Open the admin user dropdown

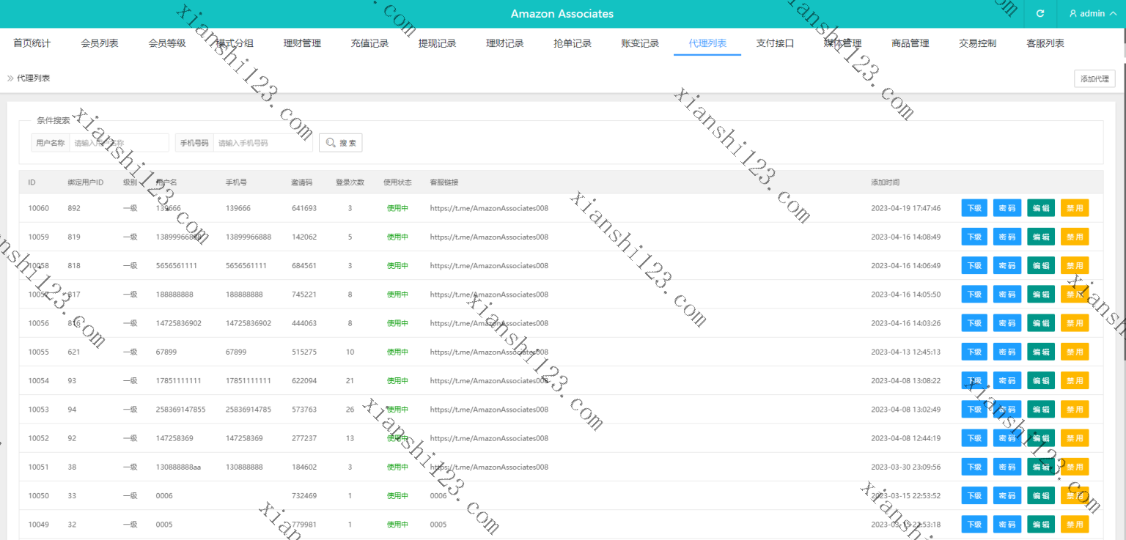pos(1091,14)
